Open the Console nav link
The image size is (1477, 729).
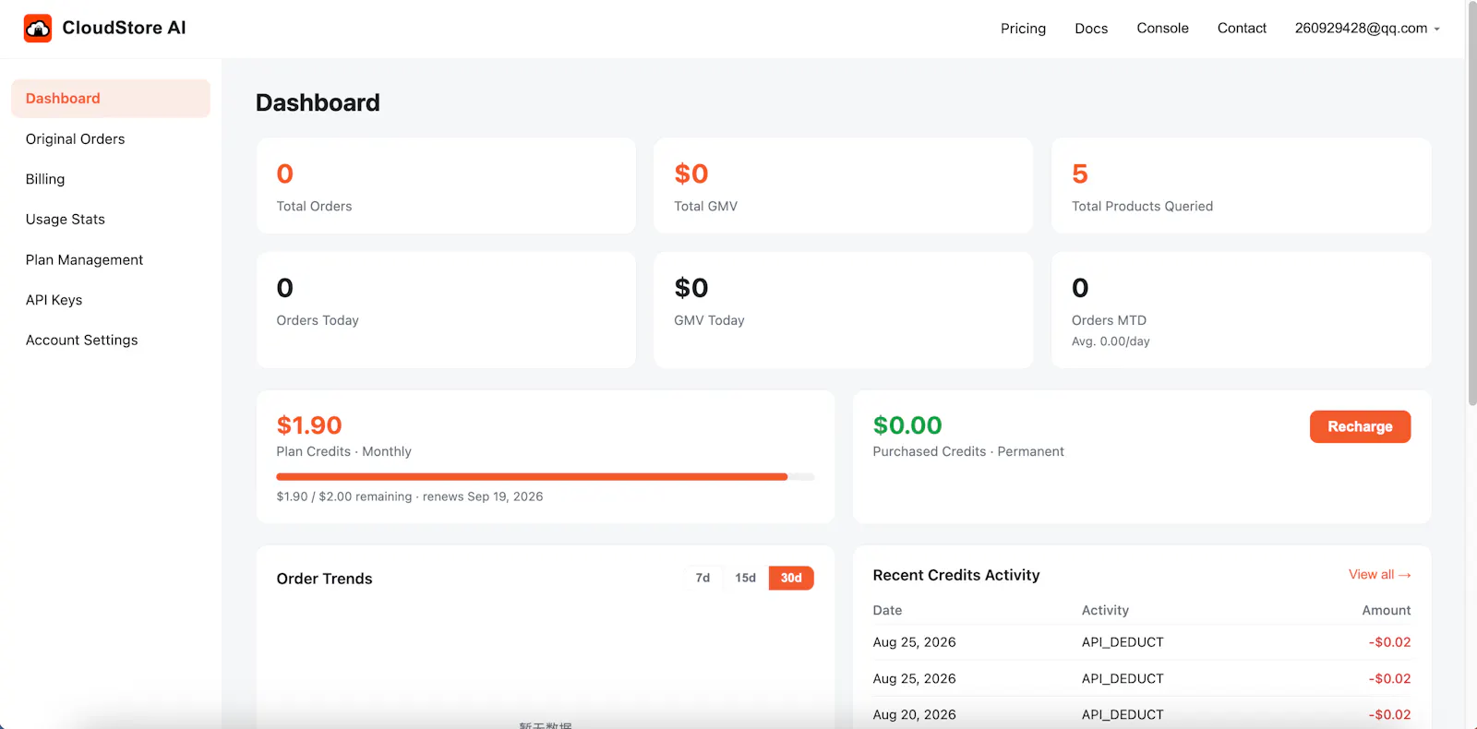pyautogui.click(x=1162, y=29)
